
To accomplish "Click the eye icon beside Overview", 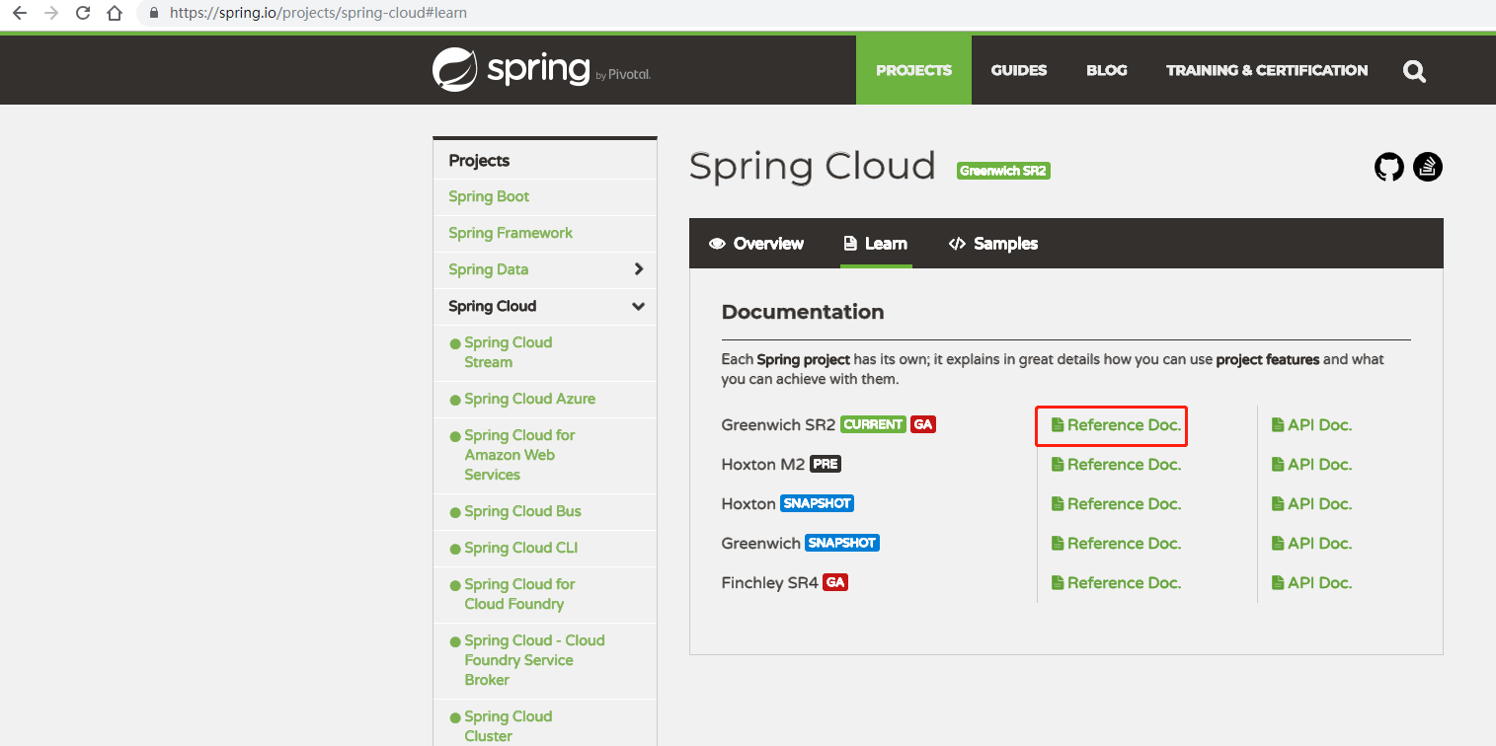I will 717,244.
